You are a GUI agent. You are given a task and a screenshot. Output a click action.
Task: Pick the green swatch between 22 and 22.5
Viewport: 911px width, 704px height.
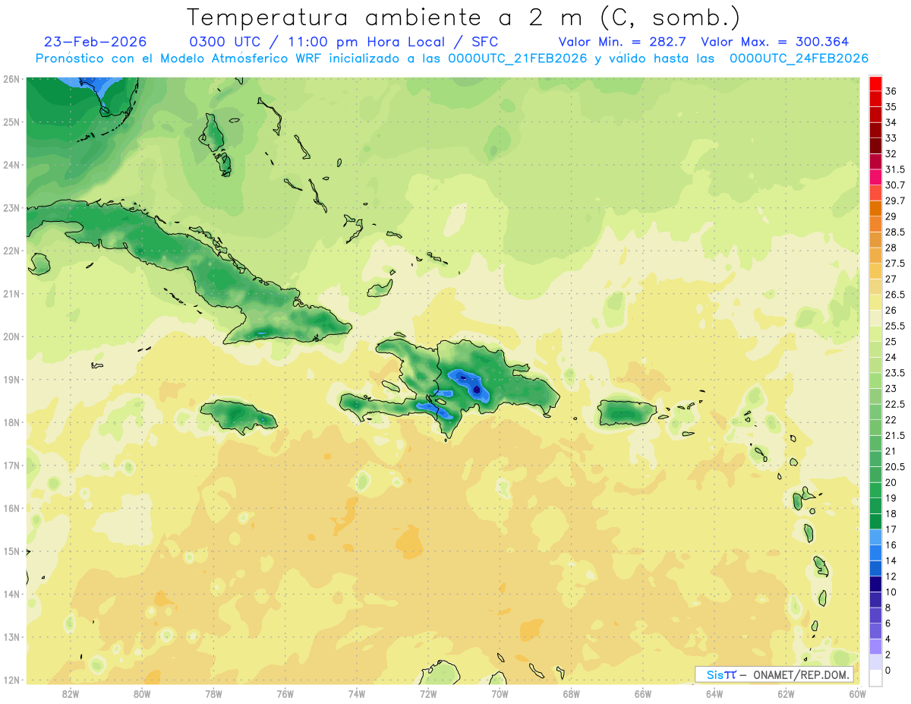tap(875, 412)
